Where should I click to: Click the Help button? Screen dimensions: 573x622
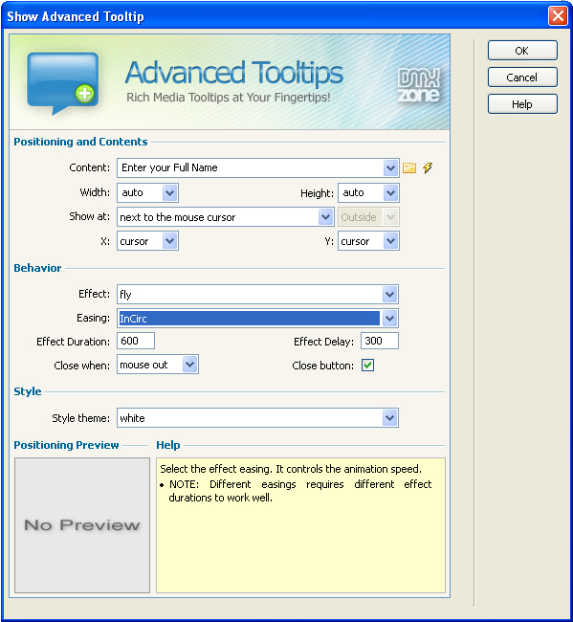coord(522,104)
